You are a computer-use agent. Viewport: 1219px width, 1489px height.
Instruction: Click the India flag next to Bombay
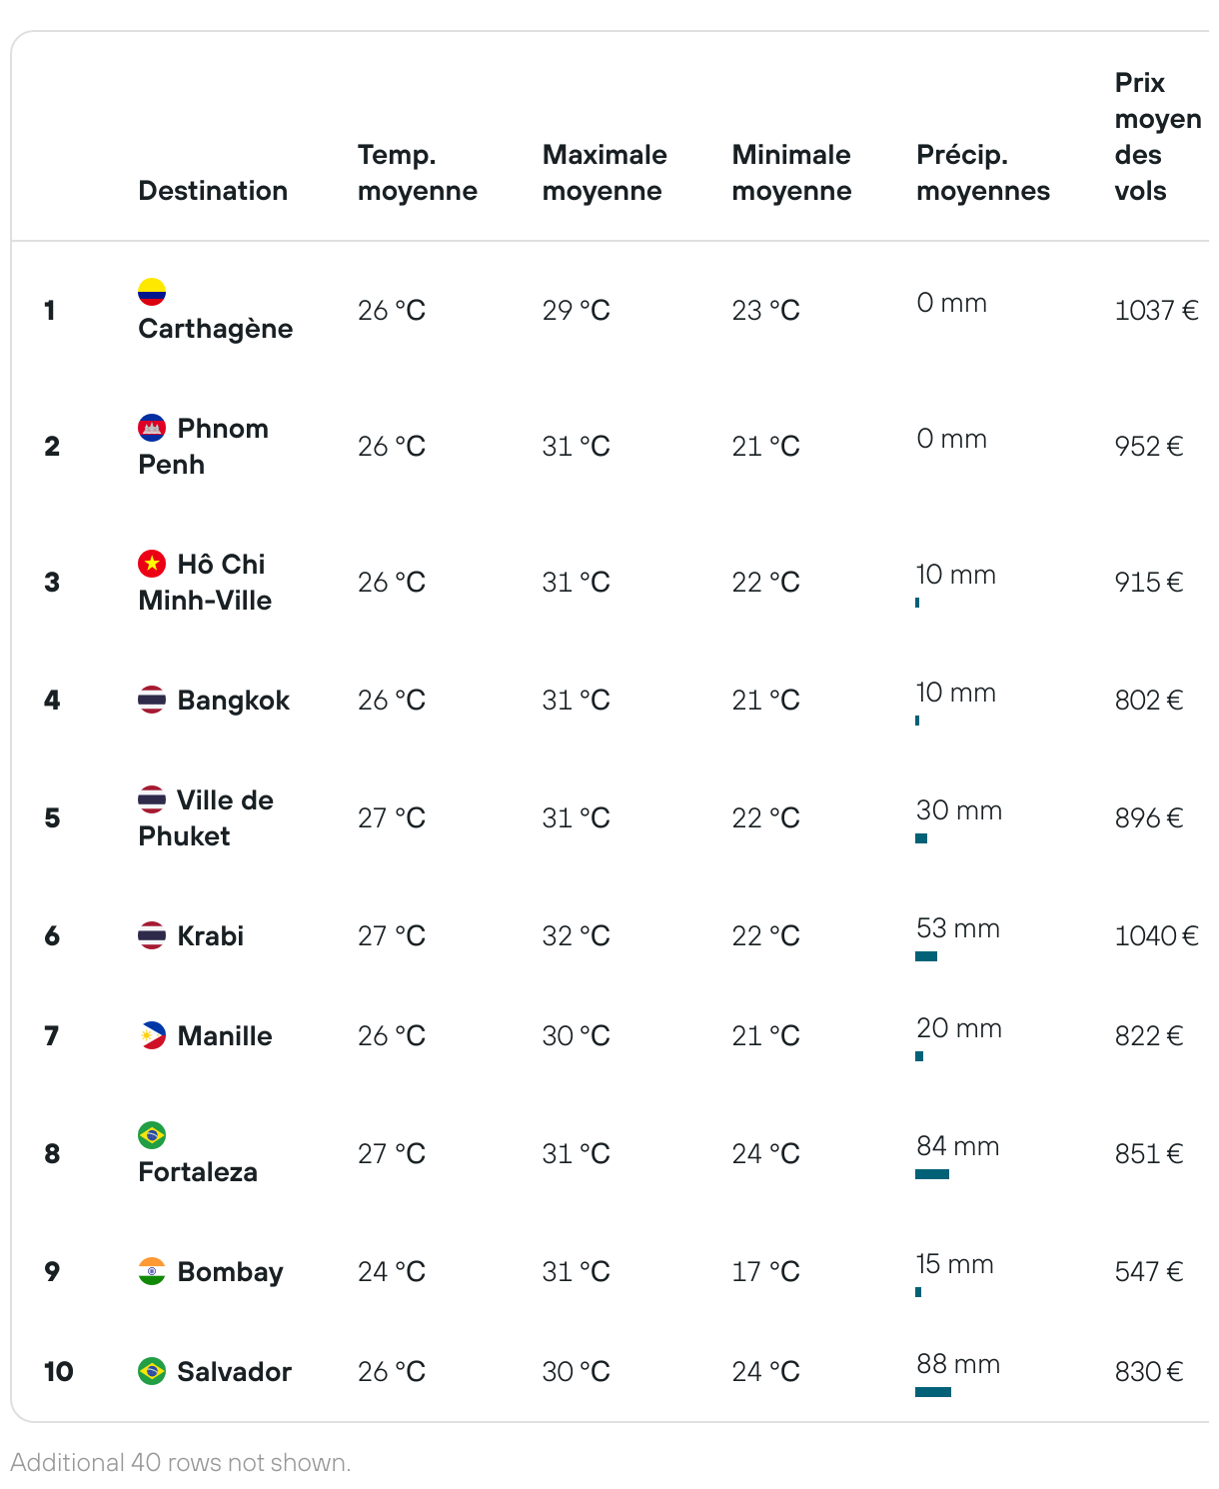coord(152,1271)
